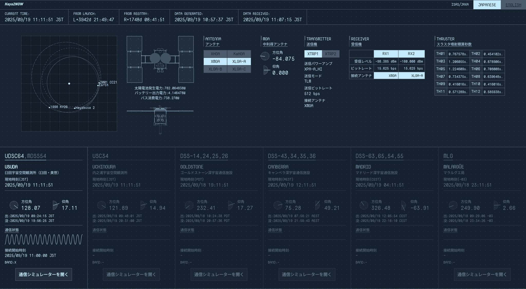Switch language to ENGLISH
The width and height of the screenshot is (526, 289).
[513, 5]
